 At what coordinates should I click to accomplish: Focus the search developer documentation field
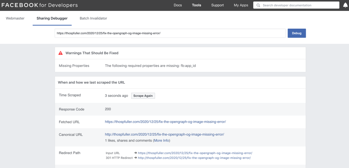coord(296,5)
